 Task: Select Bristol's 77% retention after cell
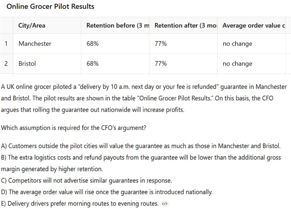point(161,64)
